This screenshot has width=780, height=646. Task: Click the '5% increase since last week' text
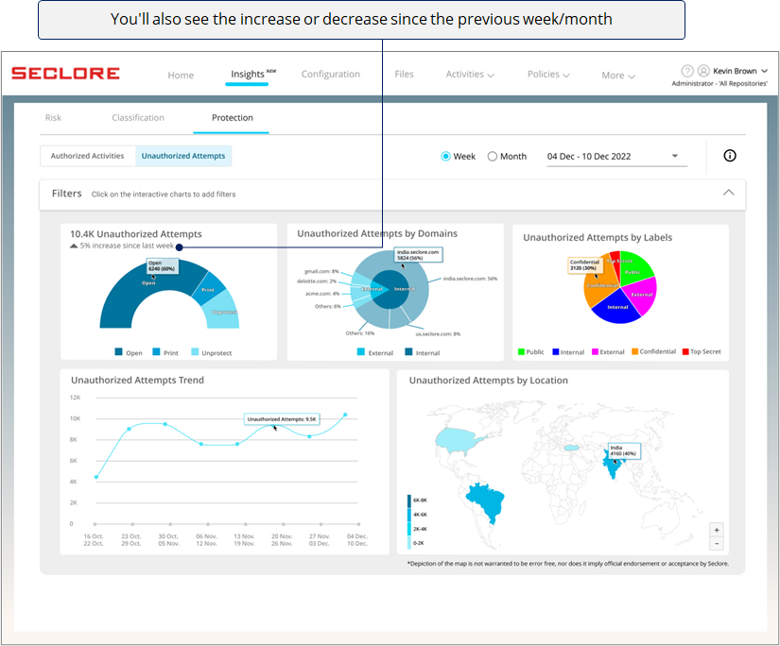[x=127, y=246]
